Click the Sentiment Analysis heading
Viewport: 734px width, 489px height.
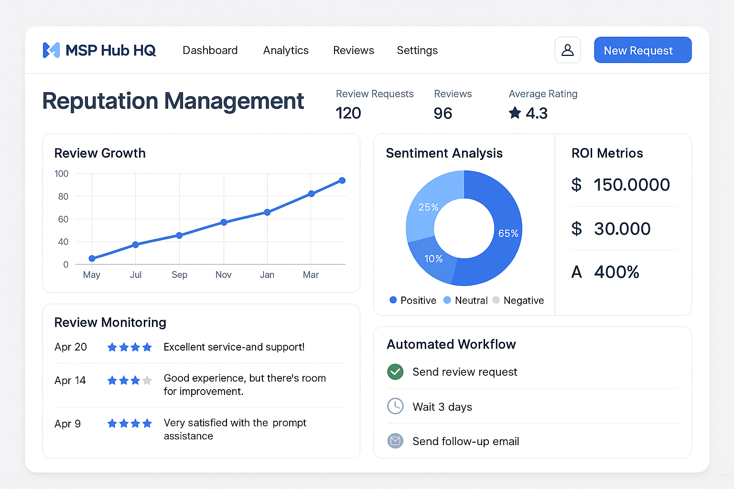[444, 153]
